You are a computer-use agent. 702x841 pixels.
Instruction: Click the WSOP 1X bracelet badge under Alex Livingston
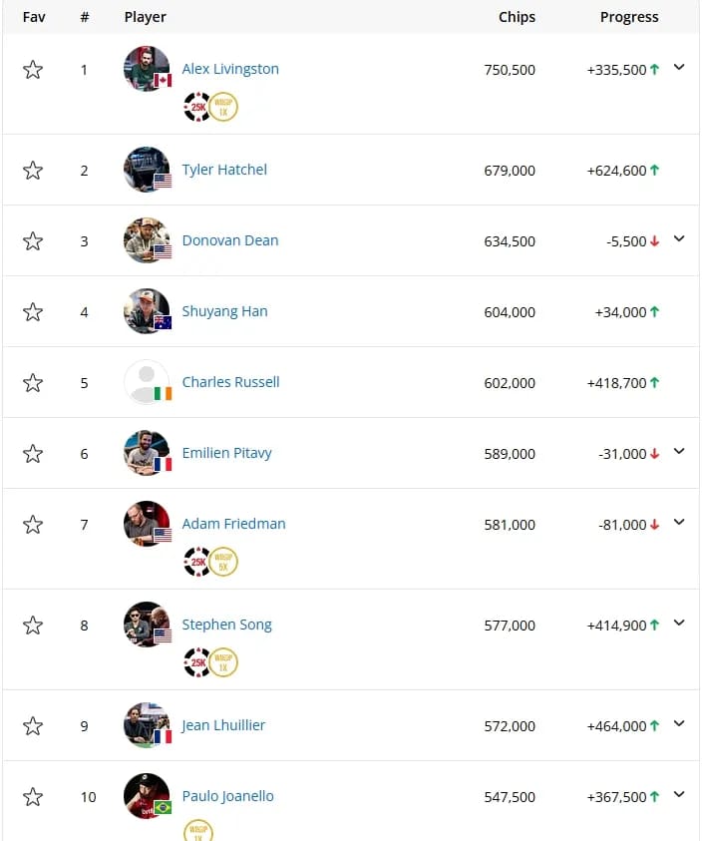coord(223,107)
